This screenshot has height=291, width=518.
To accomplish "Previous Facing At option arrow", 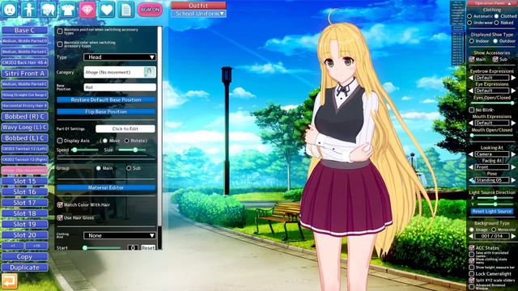I will click(471, 167).
